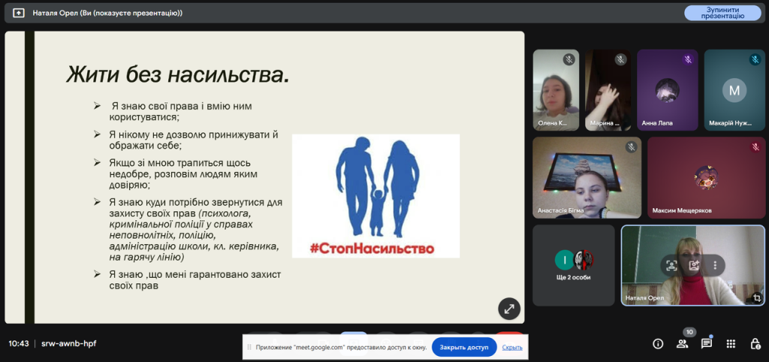Open host controls lock icon

click(755, 344)
